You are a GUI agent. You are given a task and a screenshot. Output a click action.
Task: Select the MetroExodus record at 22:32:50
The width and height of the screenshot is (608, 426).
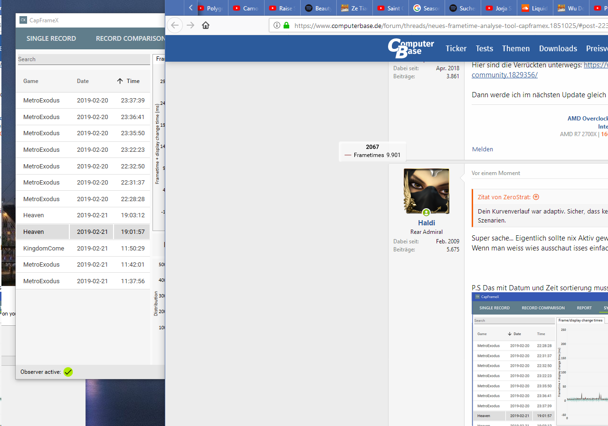coord(83,167)
